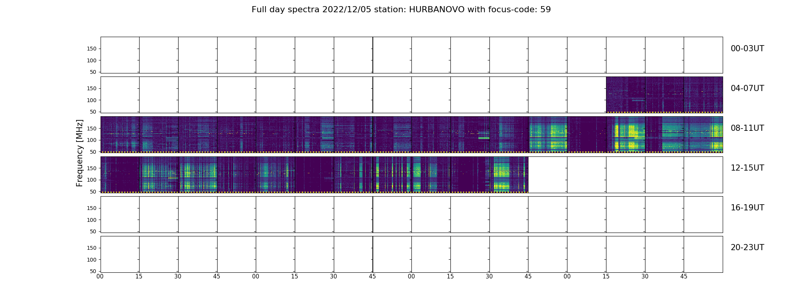Click the '12-15UT' row label
Viewport: 803px width, 306px height.
[x=747, y=168]
